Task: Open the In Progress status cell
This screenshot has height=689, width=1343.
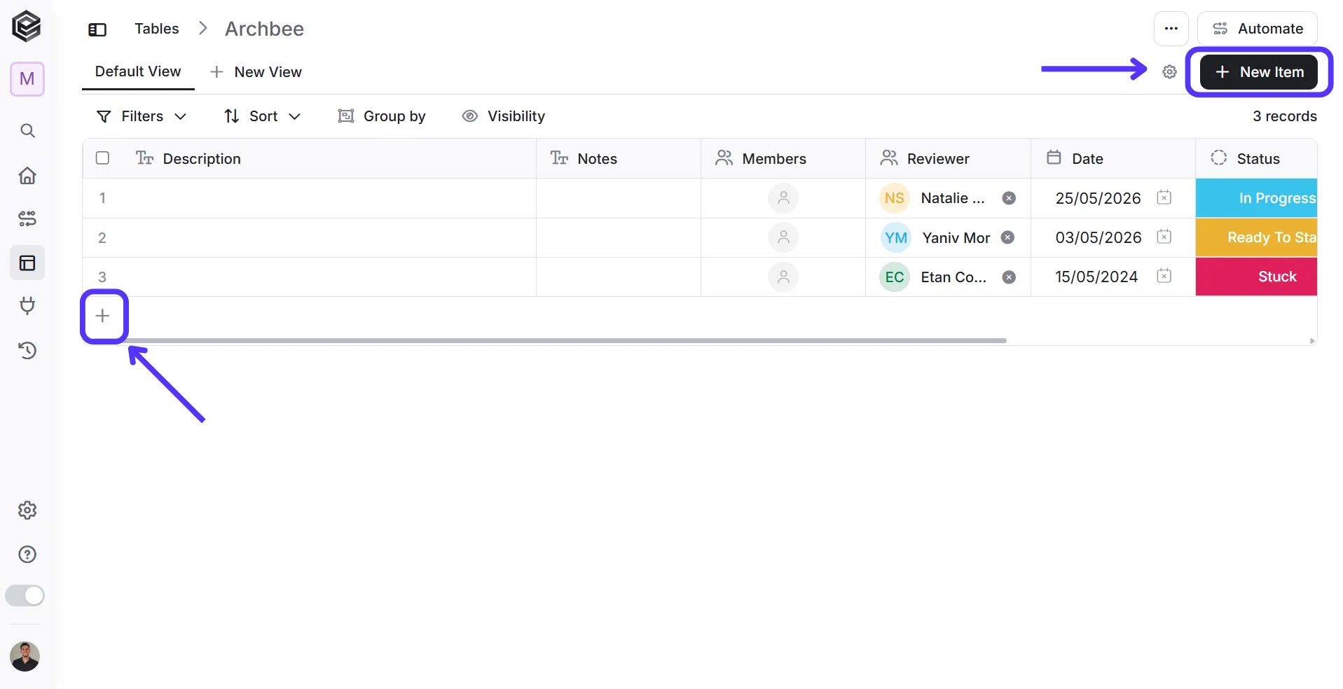Action: tap(1256, 198)
